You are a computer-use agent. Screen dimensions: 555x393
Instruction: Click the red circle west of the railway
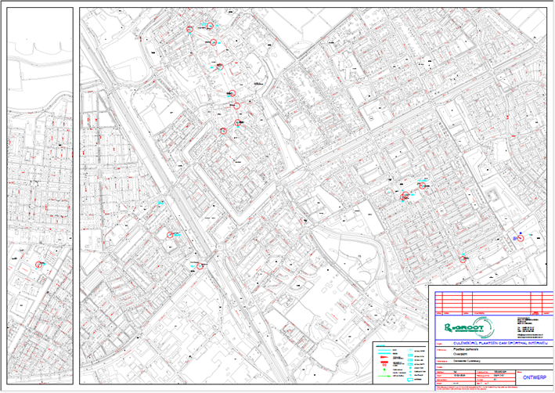[171, 234]
